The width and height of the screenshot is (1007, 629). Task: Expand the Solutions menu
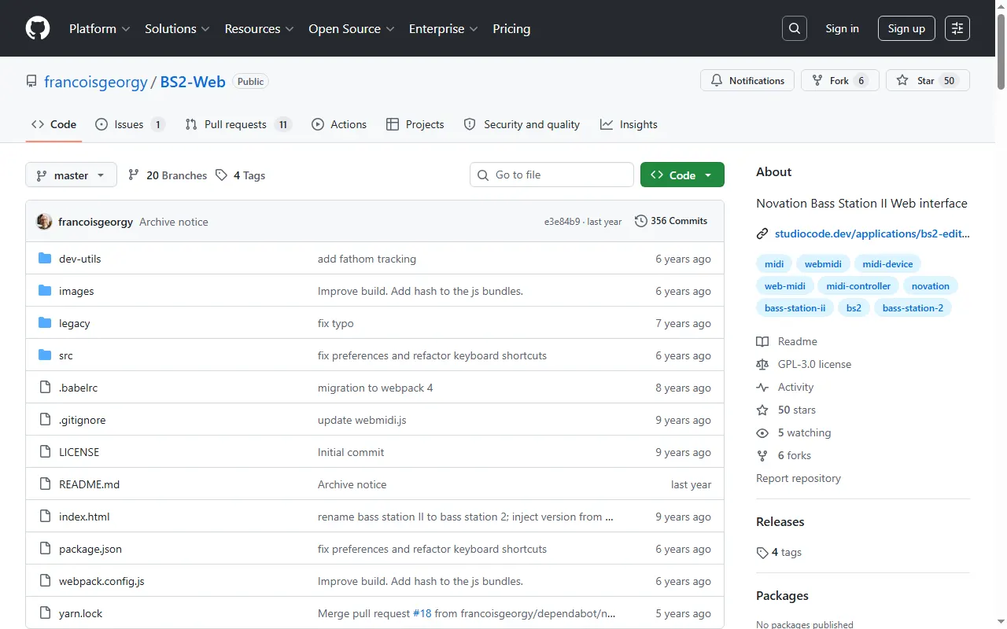tap(177, 28)
